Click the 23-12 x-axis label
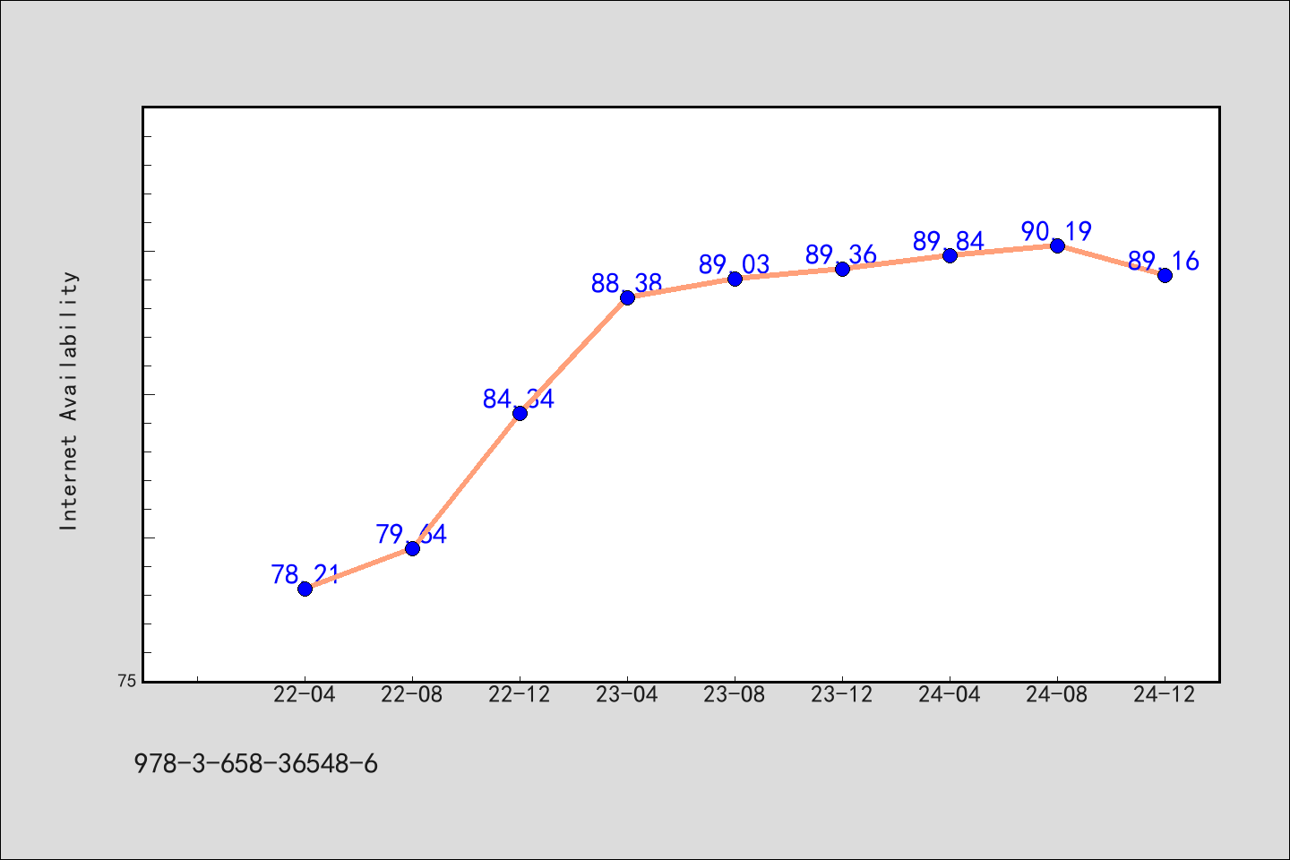 842,695
